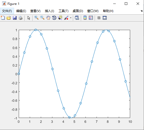The height and width of the screenshot is (130, 144).
Task: Select the Edit Plot arrow tool
Action: [x=29, y=18]
